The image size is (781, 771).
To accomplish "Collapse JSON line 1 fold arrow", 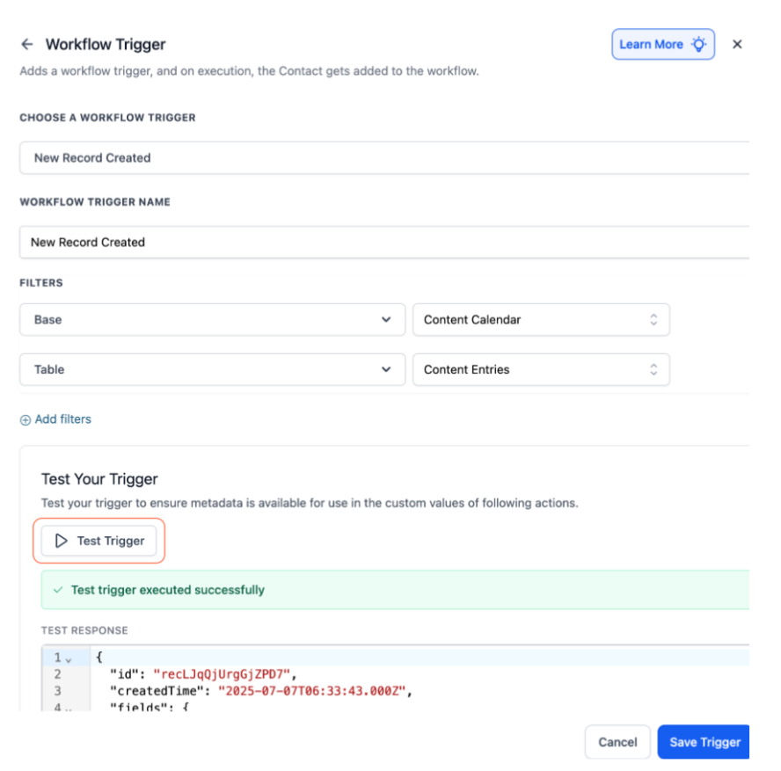I will [69, 658].
